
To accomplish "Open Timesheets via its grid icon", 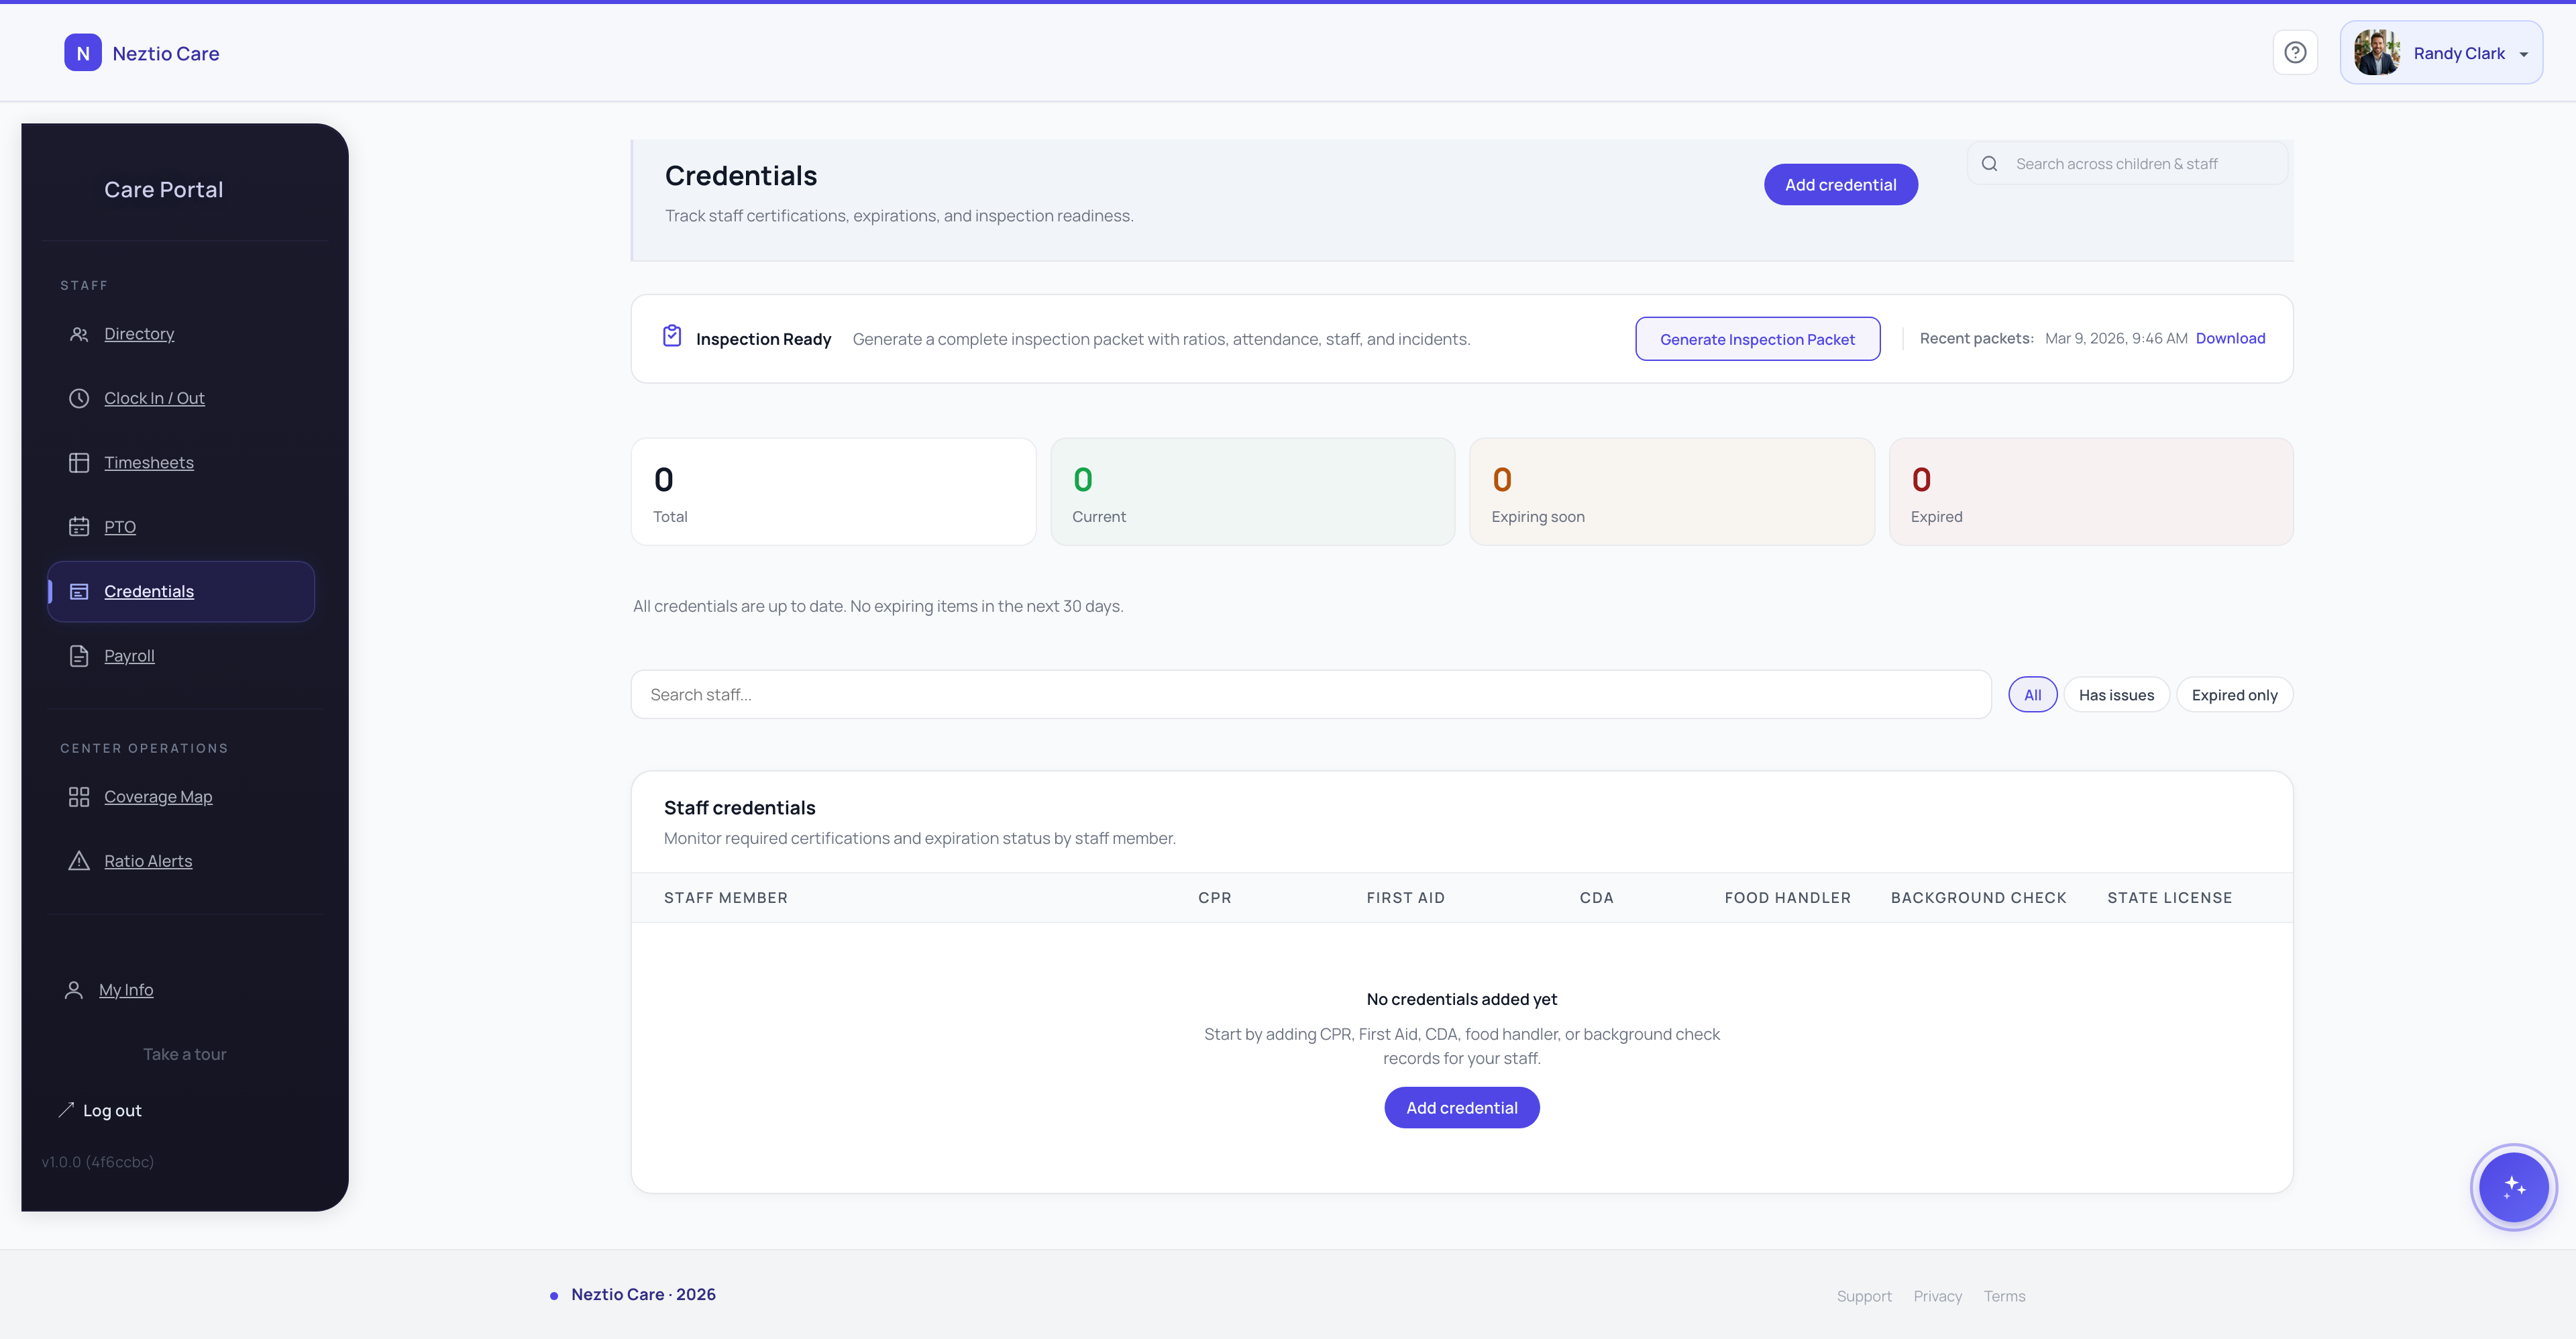I will (x=80, y=462).
